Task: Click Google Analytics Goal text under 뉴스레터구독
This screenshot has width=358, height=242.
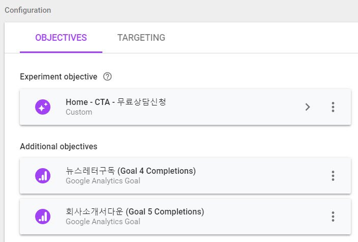Action: pyautogui.click(x=103, y=181)
